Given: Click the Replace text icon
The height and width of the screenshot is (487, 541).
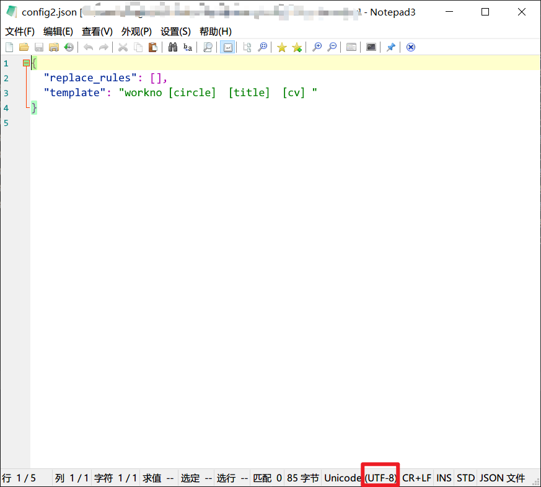Looking at the screenshot, I should tap(187, 47).
